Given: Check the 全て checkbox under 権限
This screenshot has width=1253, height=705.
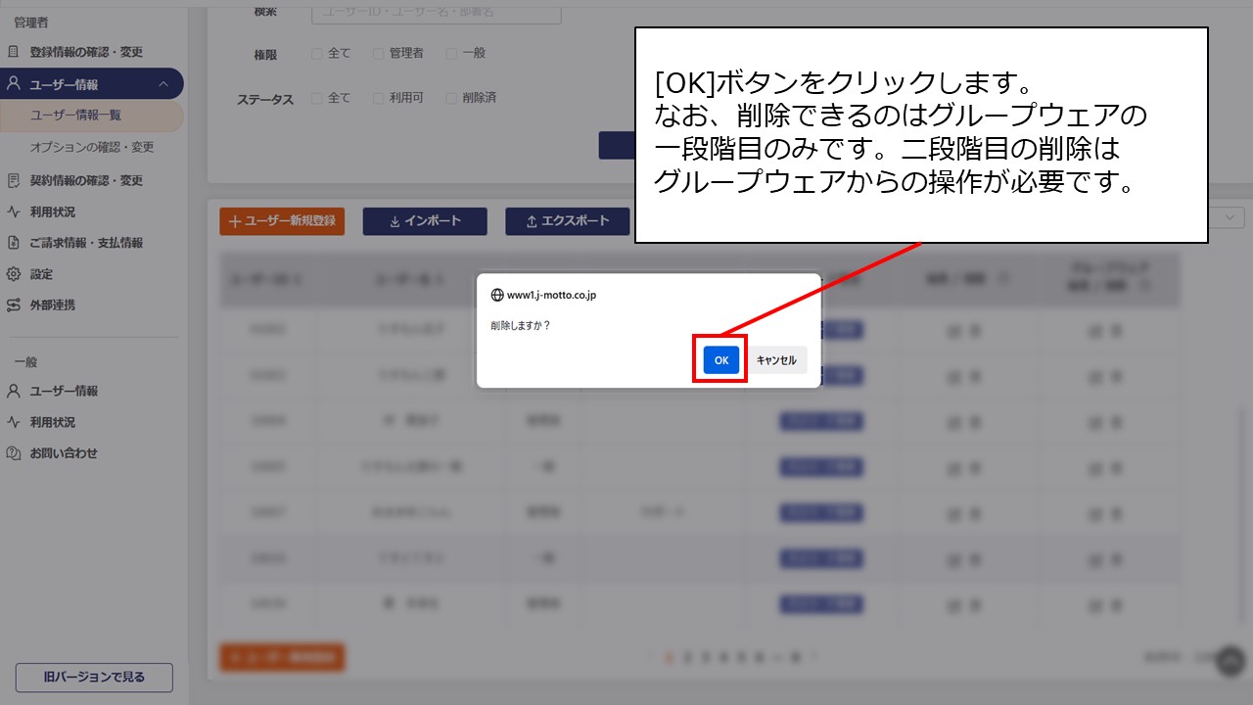Looking at the screenshot, I should tap(317, 53).
